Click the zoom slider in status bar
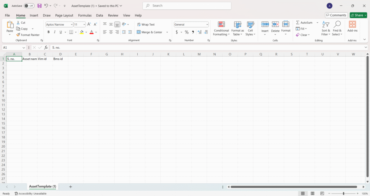This screenshot has width=370, height=196. [x=343, y=193]
